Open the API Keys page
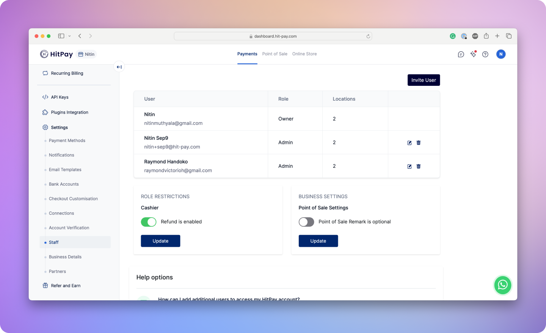Viewport: 546px width, 333px height. coord(60,97)
